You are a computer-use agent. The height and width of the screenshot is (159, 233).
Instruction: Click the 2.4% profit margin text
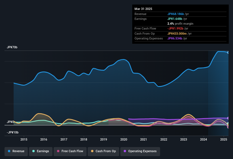[180, 24]
